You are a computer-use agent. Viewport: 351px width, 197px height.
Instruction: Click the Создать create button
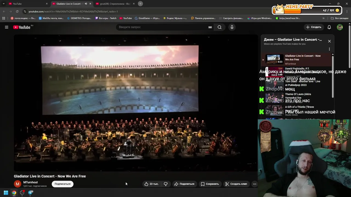click(313, 27)
